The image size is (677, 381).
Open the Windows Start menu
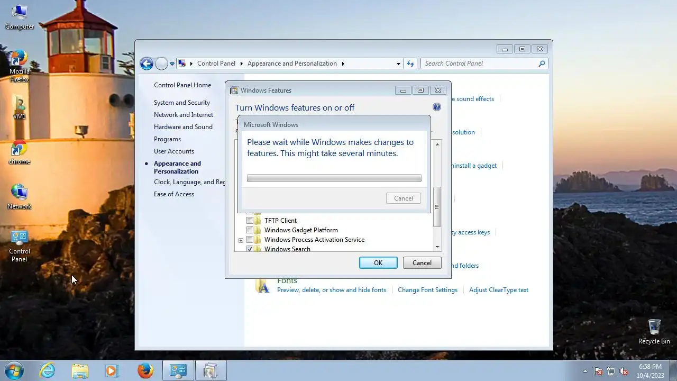14,370
